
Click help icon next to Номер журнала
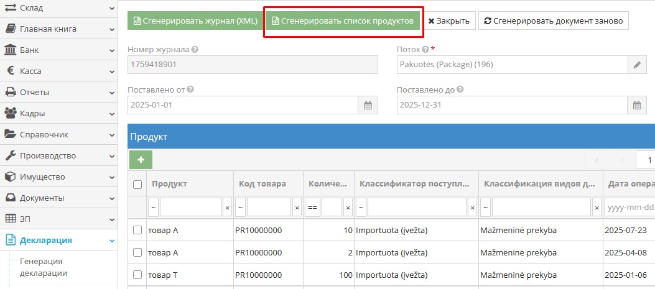pyautogui.click(x=195, y=50)
